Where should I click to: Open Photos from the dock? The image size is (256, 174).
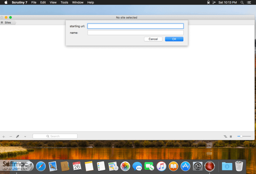[x=125, y=166]
